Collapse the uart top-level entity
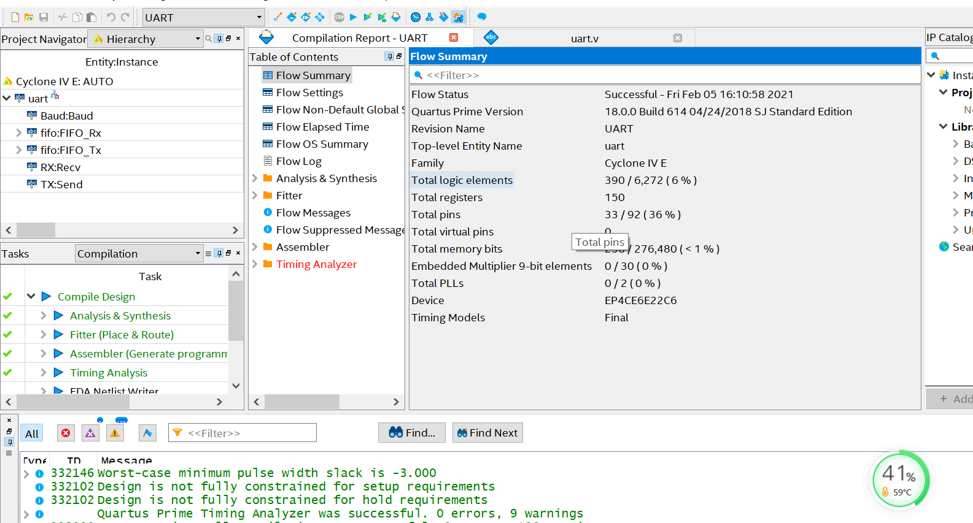 pyautogui.click(x=7, y=98)
